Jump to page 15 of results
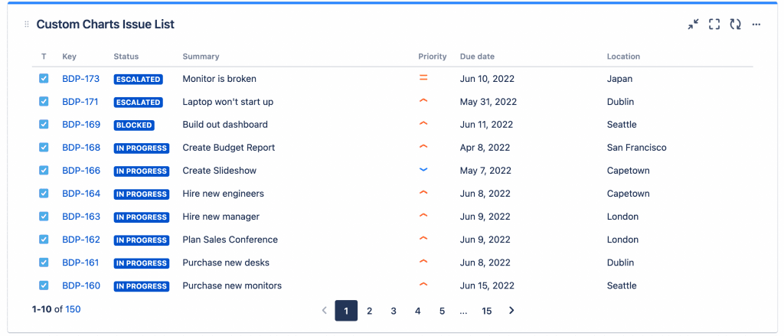The image size is (784, 336). 487,311
